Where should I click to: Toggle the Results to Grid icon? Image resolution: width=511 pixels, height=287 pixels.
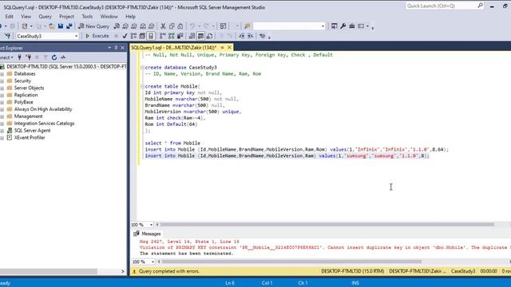pyautogui.click(x=200, y=36)
